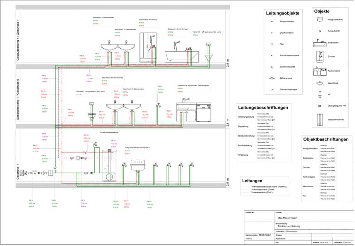The image size is (355, 246).
Task: Select the Ausgussbecken icon in Objekte legend
Action: point(320,19)
